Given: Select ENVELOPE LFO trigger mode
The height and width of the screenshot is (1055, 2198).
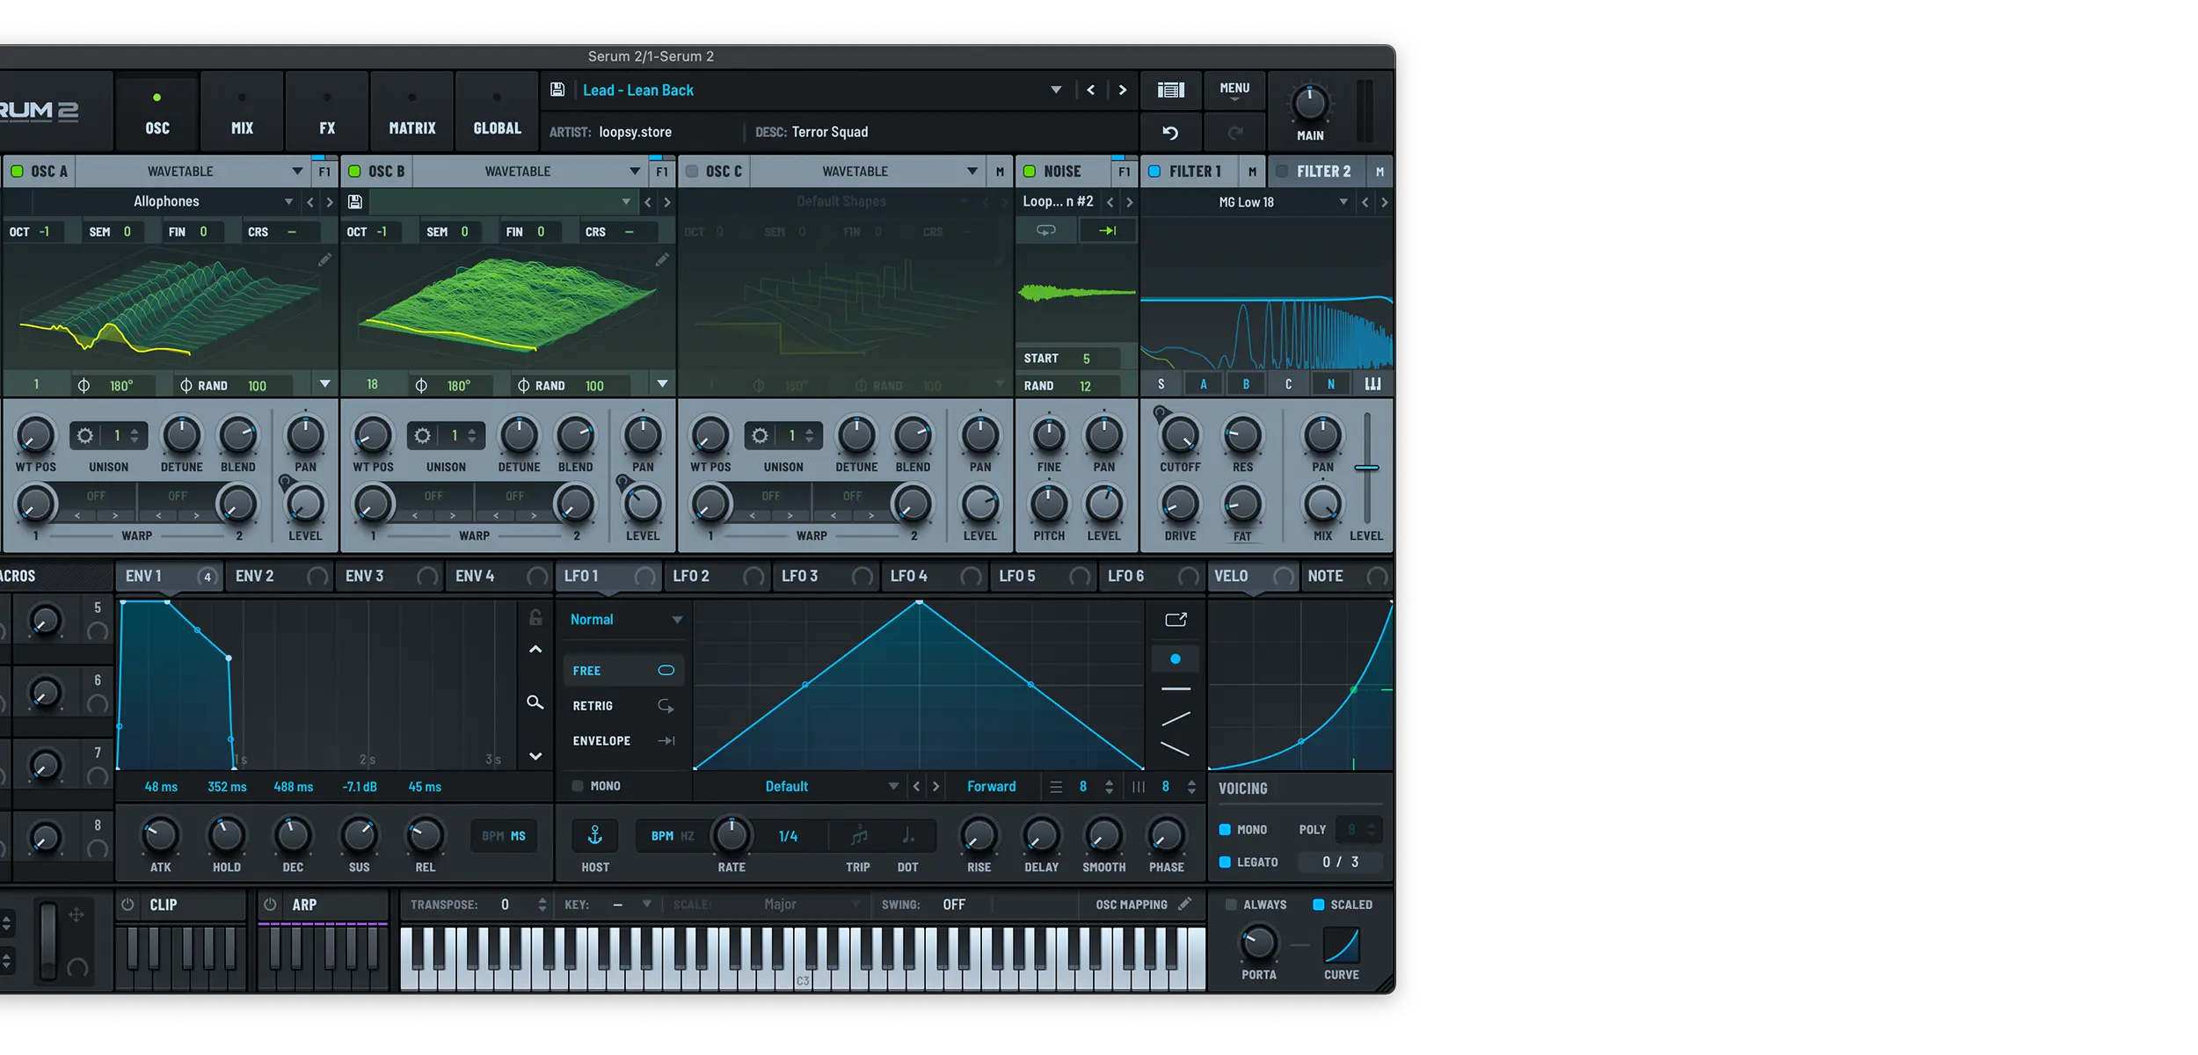Looking at the screenshot, I should (622, 741).
